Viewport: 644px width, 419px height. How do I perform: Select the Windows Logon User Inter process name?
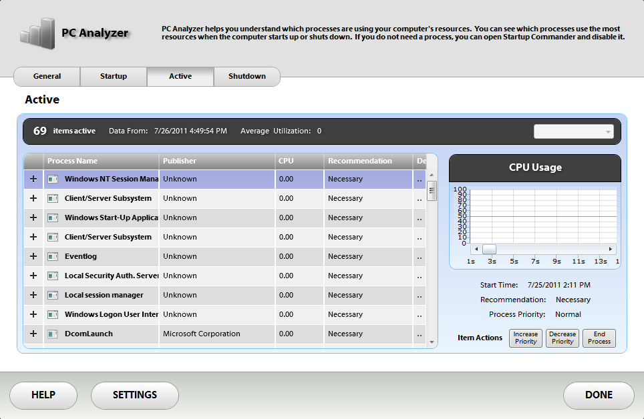(112, 314)
